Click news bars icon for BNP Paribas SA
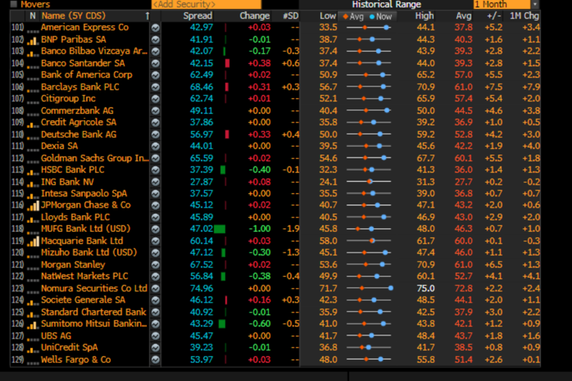The width and height of the screenshot is (572, 381). point(33,40)
